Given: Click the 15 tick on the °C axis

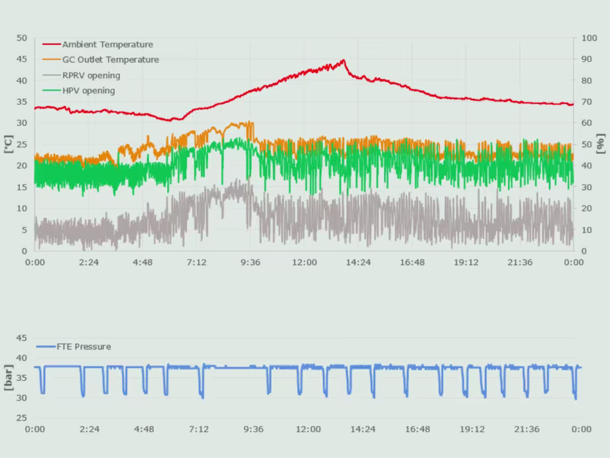Looking at the screenshot, I should (x=22, y=187).
